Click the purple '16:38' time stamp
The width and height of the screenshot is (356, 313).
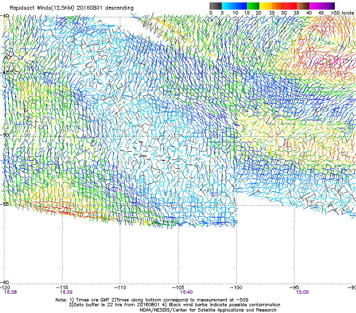click(10, 292)
